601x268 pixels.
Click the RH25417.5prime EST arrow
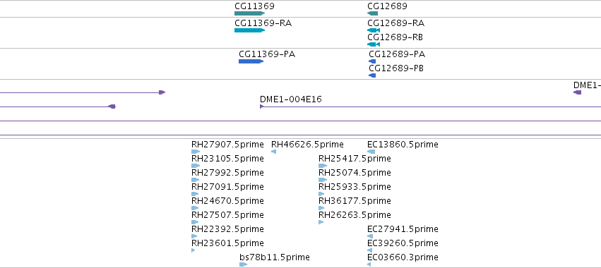(x=323, y=166)
